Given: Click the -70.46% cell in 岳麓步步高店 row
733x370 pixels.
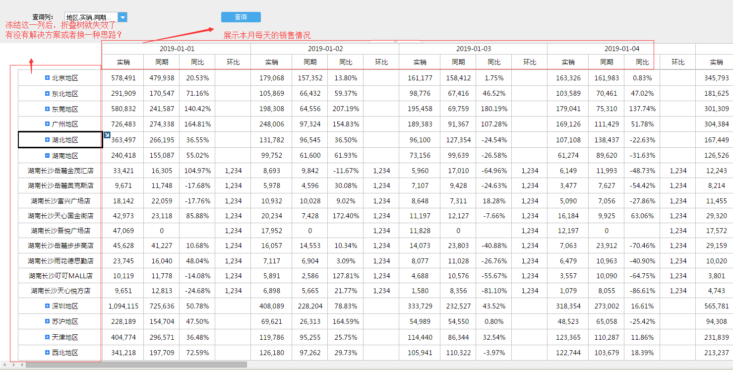Looking at the screenshot, I should pos(642,246).
